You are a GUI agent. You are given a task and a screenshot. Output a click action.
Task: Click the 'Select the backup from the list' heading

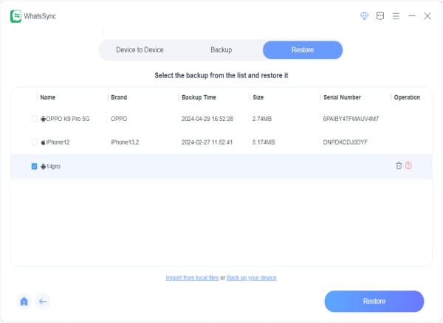(221, 75)
